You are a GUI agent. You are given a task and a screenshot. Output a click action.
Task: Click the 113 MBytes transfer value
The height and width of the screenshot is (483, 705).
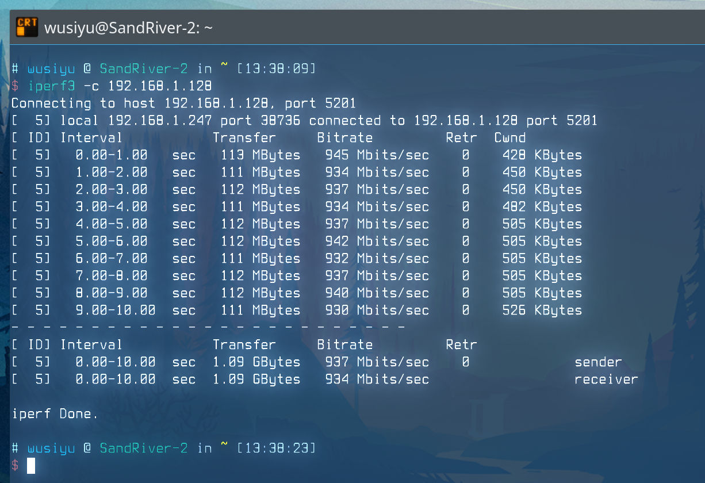click(x=260, y=155)
